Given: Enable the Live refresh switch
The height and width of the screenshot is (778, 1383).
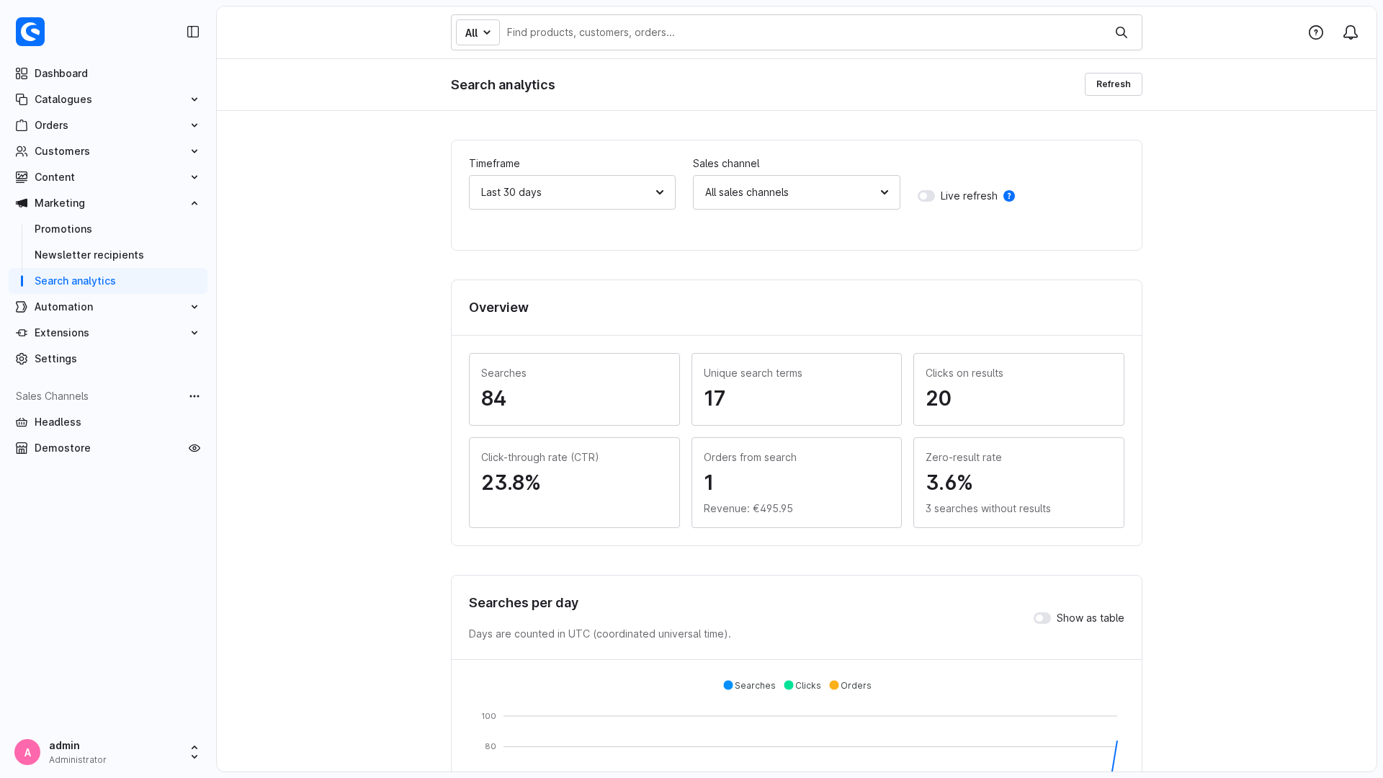Looking at the screenshot, I should coord(926,196).
